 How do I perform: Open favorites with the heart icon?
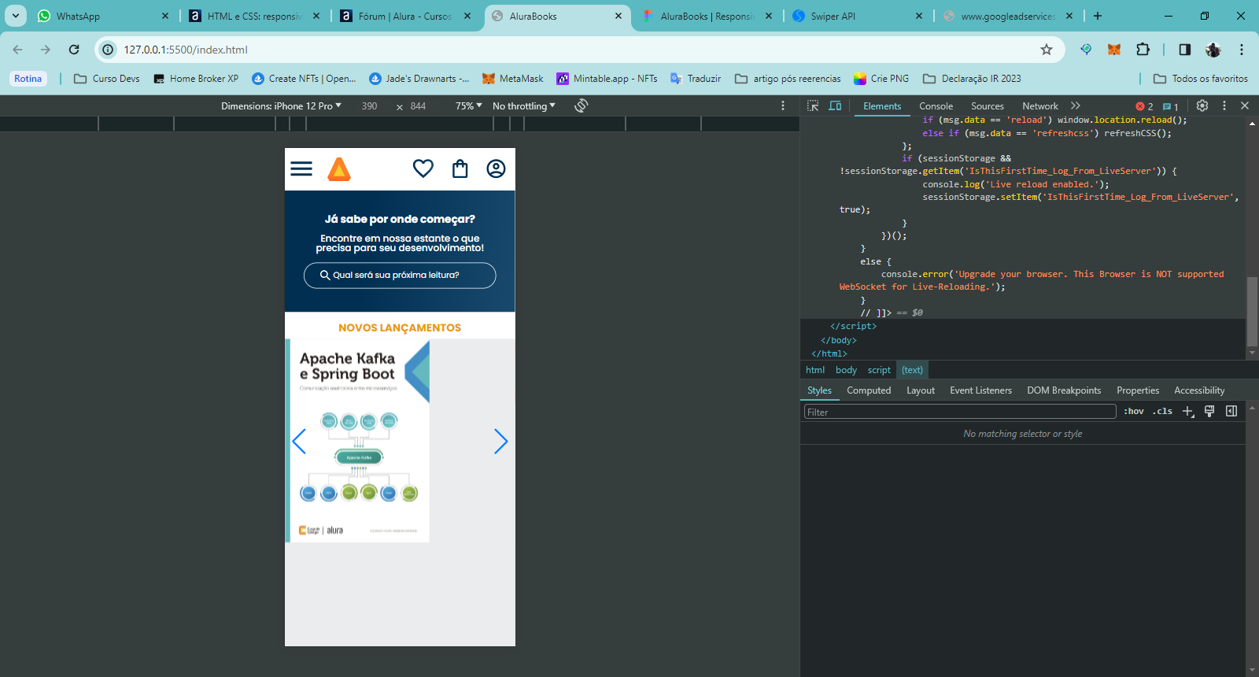[423, 168]
